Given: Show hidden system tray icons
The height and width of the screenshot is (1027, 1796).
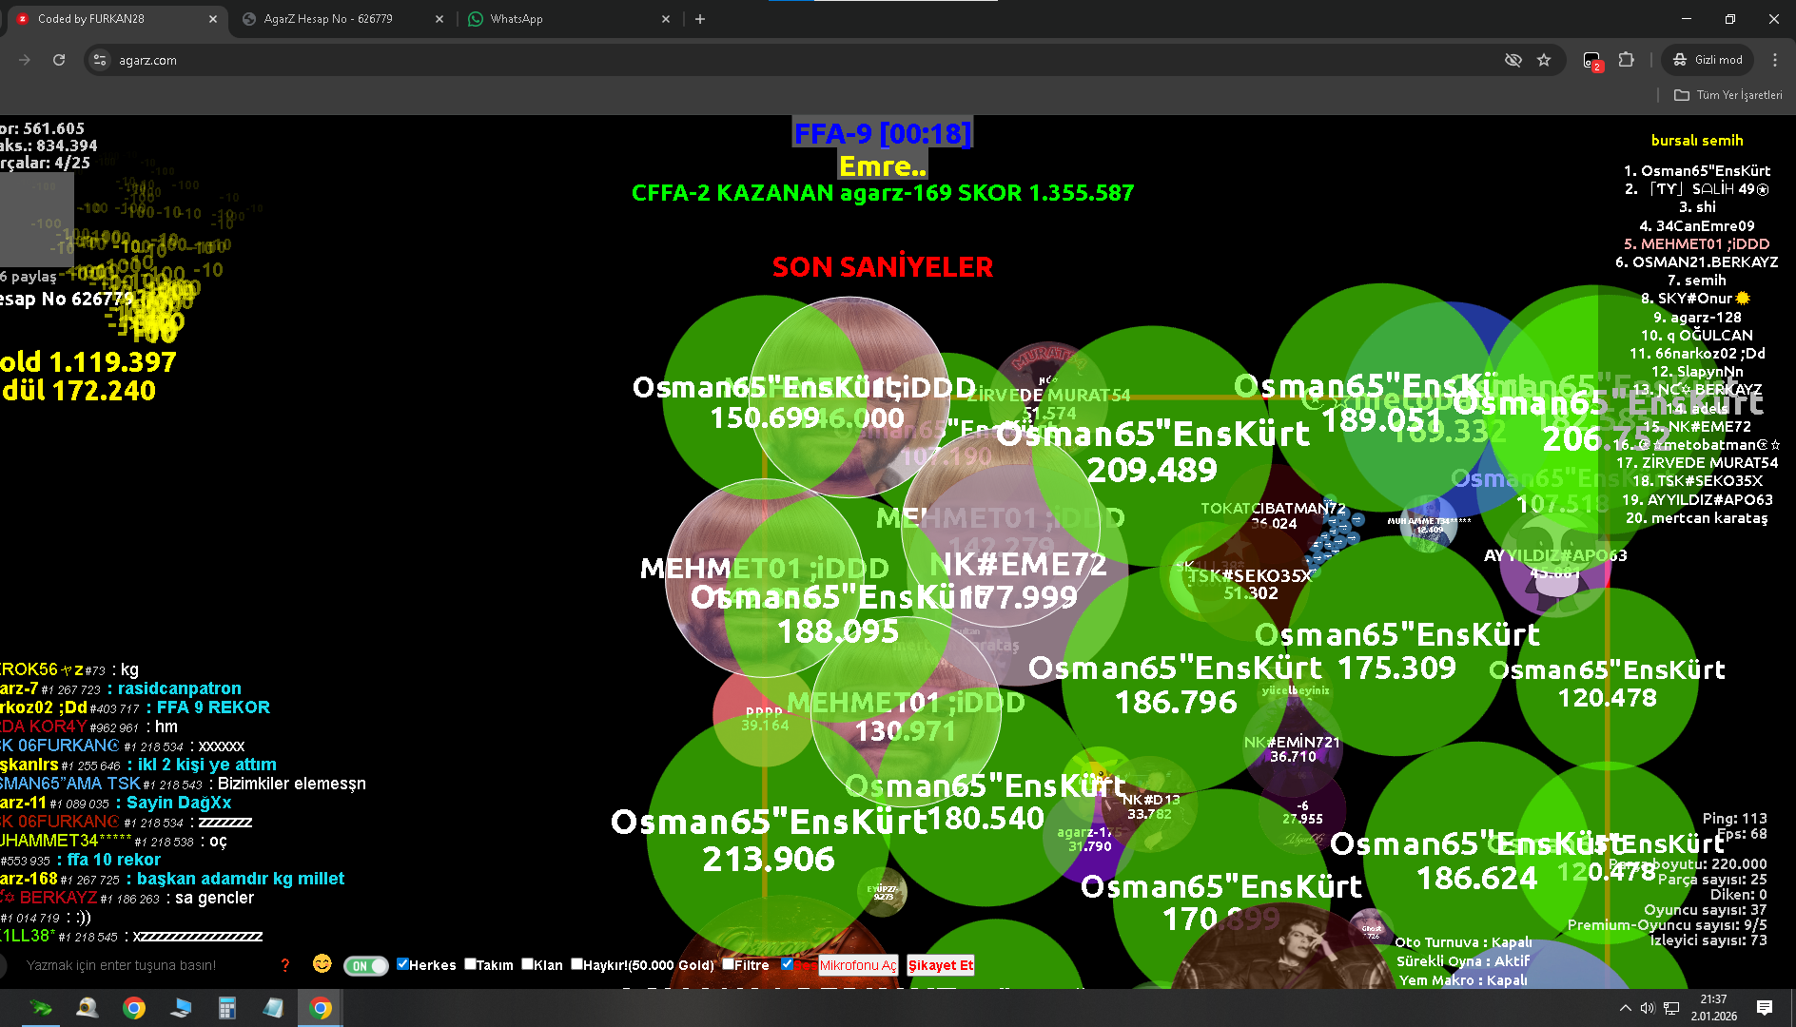Looking at the screenshot, I should point(1625,1008).
